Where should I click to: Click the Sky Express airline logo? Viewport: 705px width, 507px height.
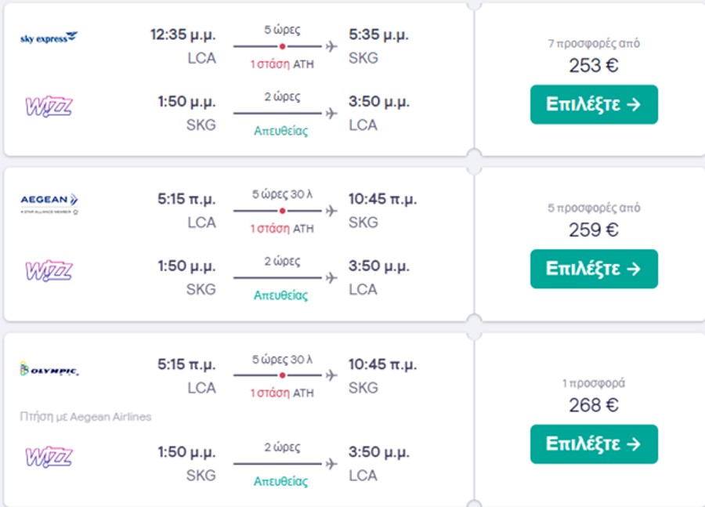pos(49,38)
